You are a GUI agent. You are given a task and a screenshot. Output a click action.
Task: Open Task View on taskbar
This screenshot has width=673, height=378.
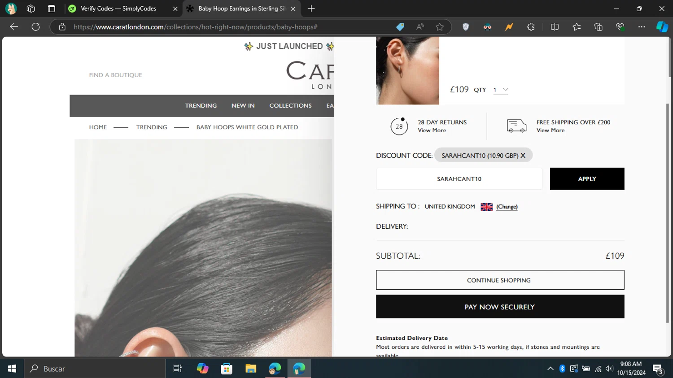[177, 369]
